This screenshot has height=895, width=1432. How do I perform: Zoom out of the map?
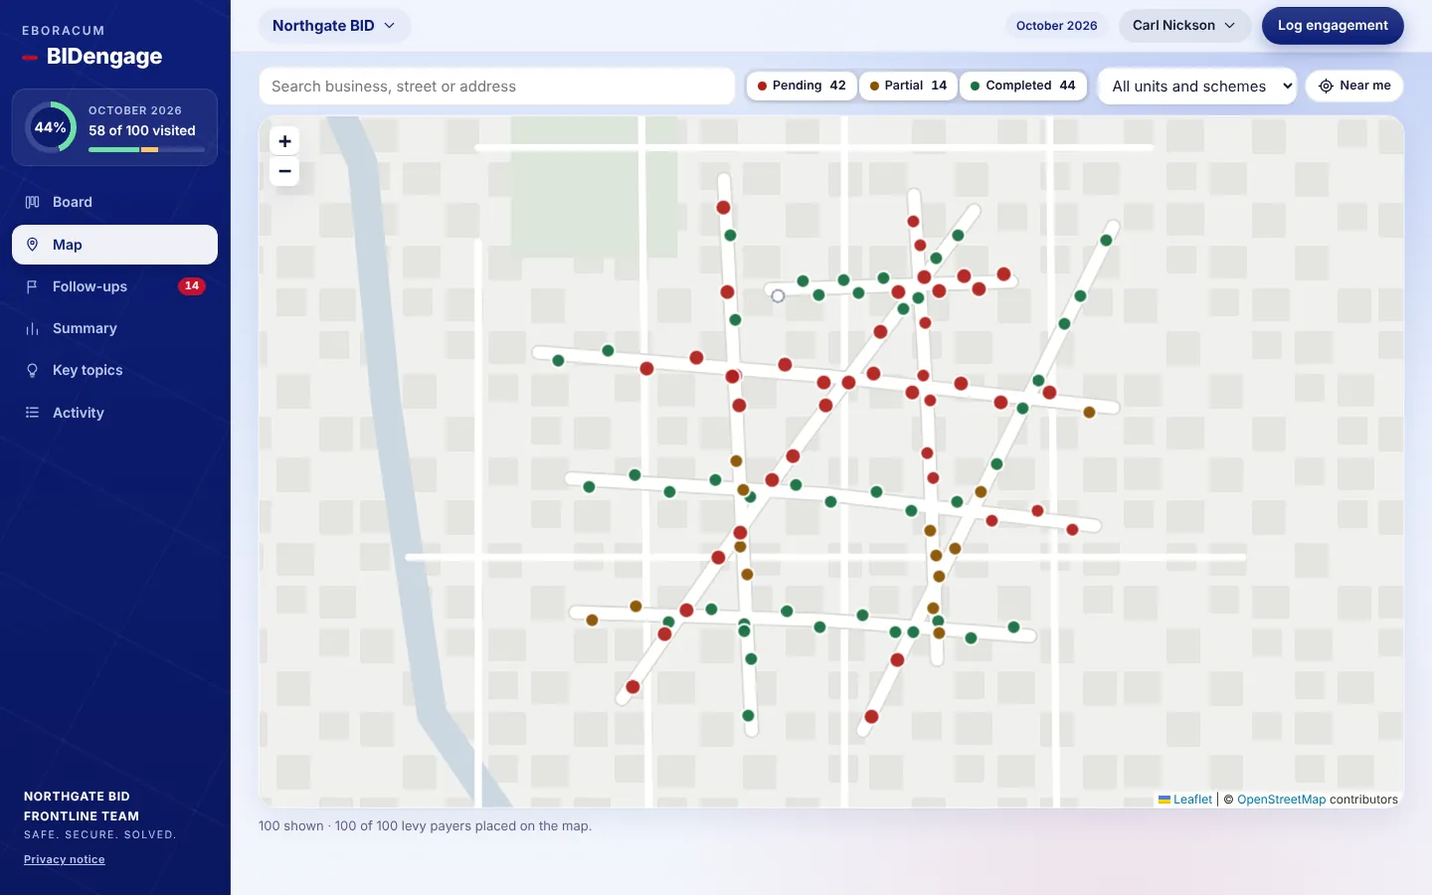click(284, 171)
